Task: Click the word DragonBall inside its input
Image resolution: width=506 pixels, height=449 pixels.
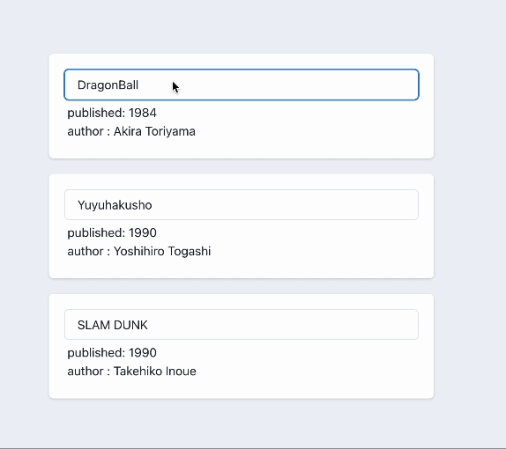Action: (x=108, y=85)
